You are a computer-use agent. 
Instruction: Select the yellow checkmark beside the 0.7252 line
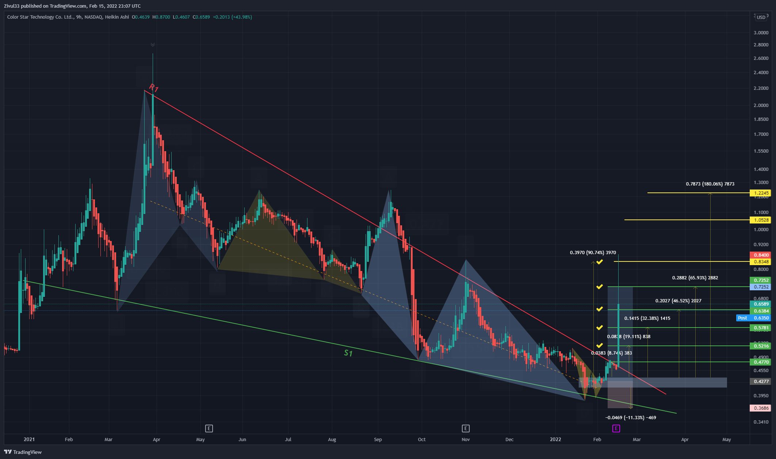pyautogui.click(x=600, y=287)
